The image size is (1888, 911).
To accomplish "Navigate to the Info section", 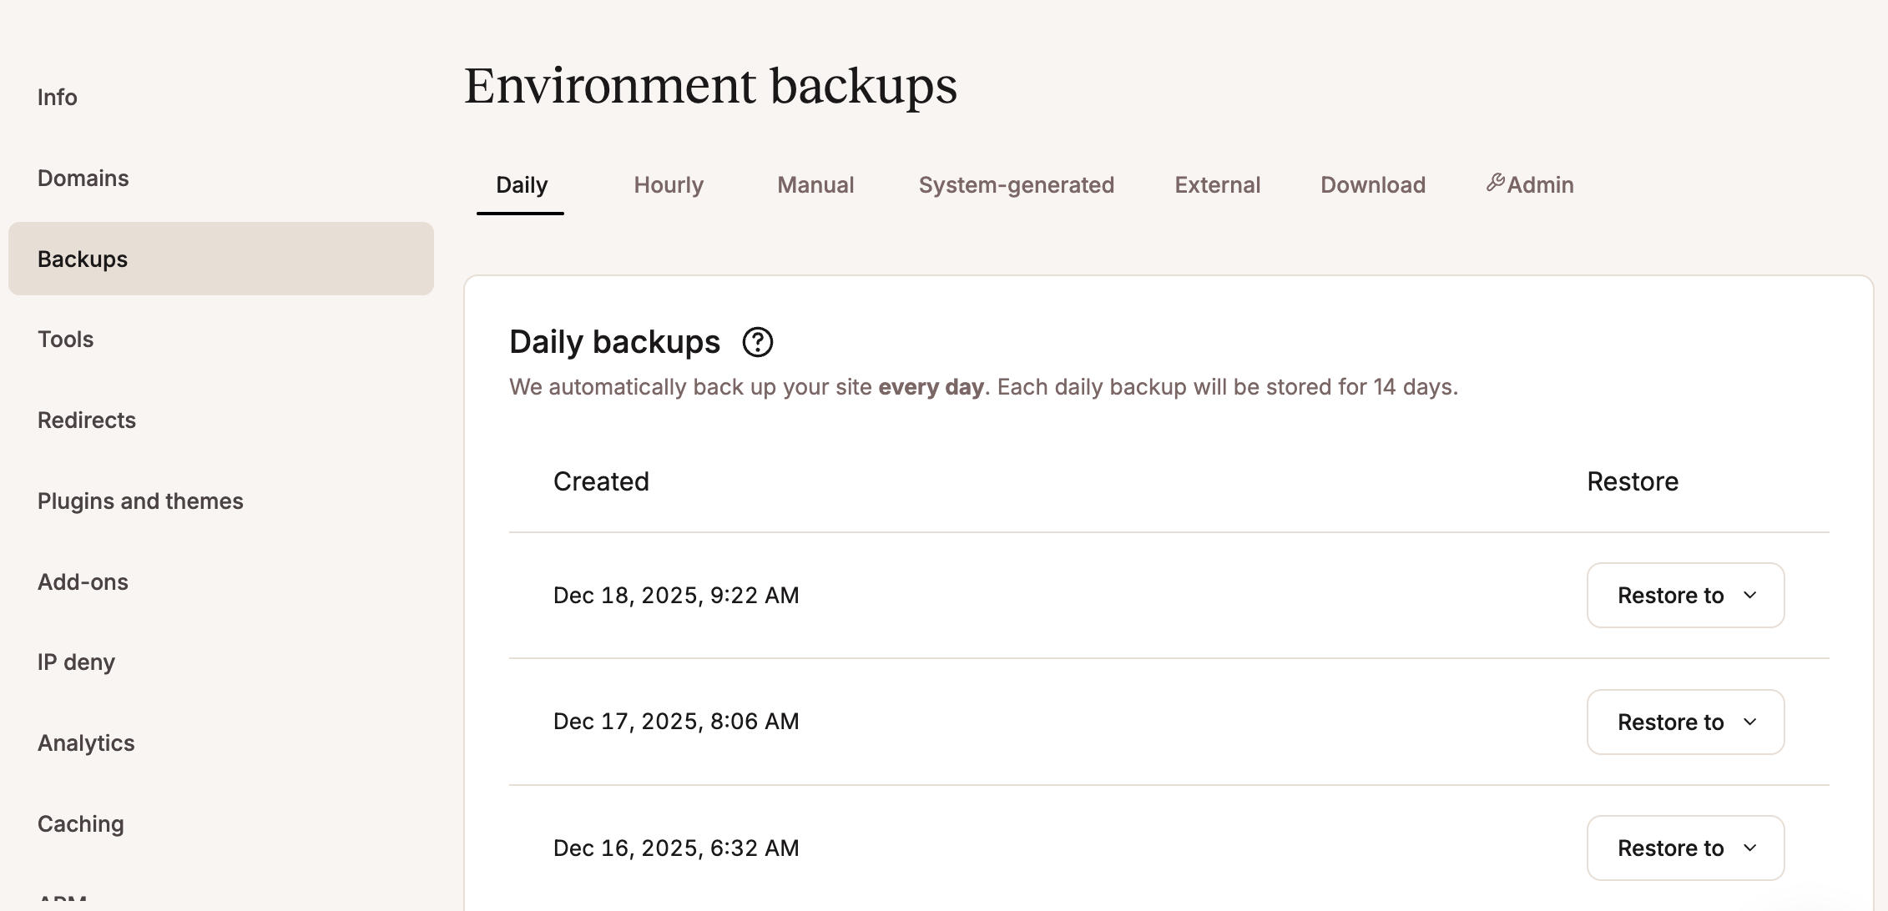I will tap(58, 97).
